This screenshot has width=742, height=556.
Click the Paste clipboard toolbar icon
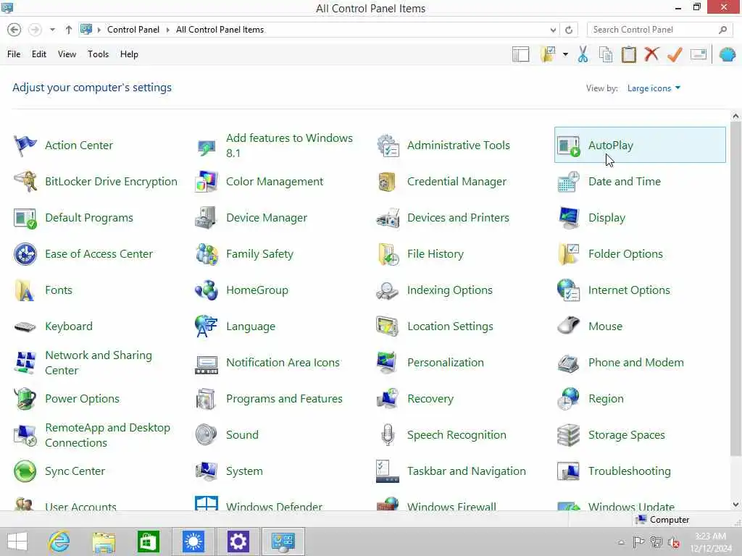click(x=628, y=54)
